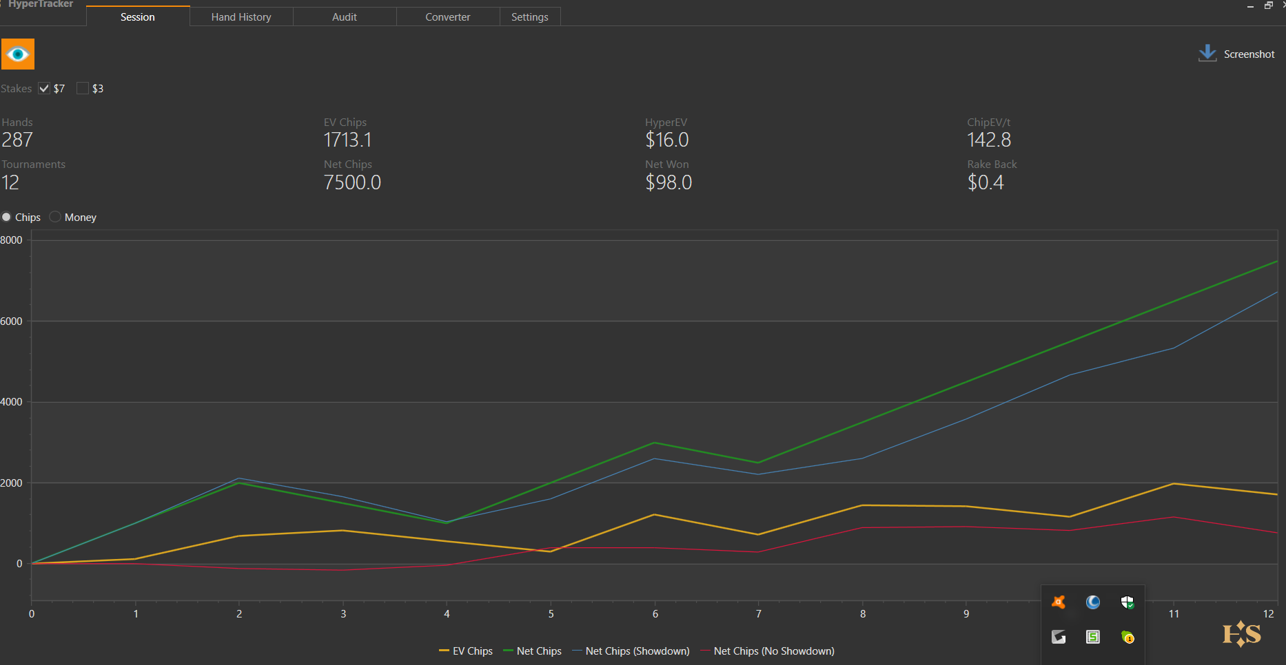This screenshot has width=1286, height=665.
Task: Switch to the Session tab
Action: tap(138, 17)
